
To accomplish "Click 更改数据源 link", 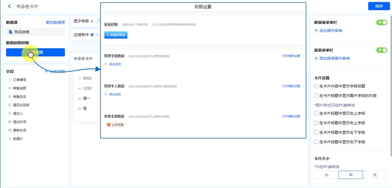I will tap(55, 23).
